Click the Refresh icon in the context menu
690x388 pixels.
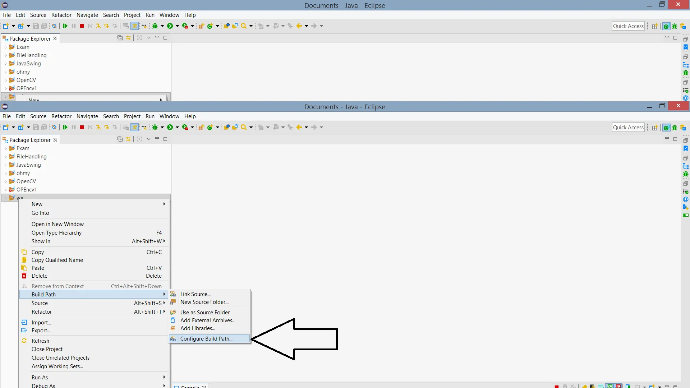24,341
